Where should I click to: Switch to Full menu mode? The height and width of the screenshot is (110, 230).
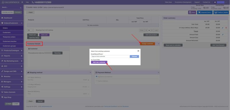[x=18, y=12]
